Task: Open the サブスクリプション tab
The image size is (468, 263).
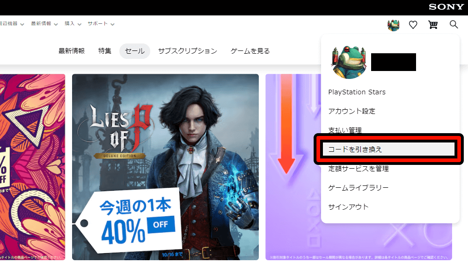Action: coord(188,51)
